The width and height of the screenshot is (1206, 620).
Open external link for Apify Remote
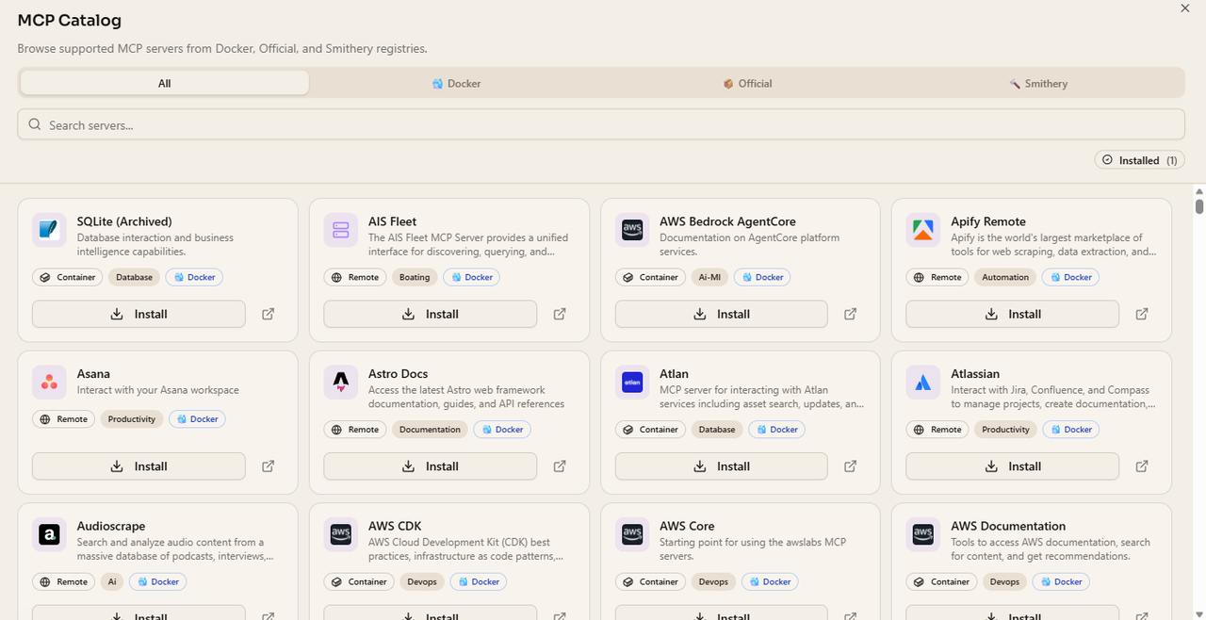[1142, 314]
